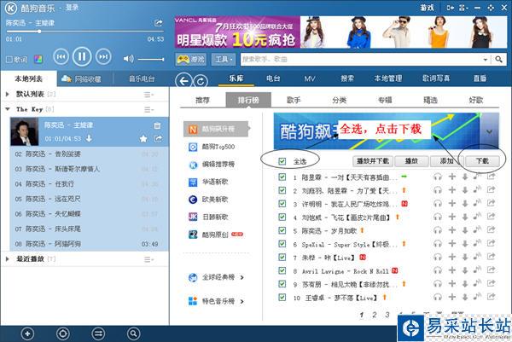Adjust the volume slider
Image resolution: width=512 pixels, height=342 pixels.
tap(150, 59)
